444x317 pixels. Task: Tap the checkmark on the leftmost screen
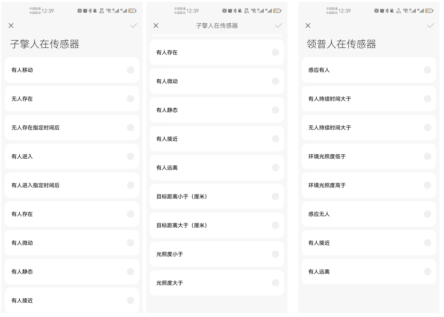pyautogui.click(x=133, y=26)
